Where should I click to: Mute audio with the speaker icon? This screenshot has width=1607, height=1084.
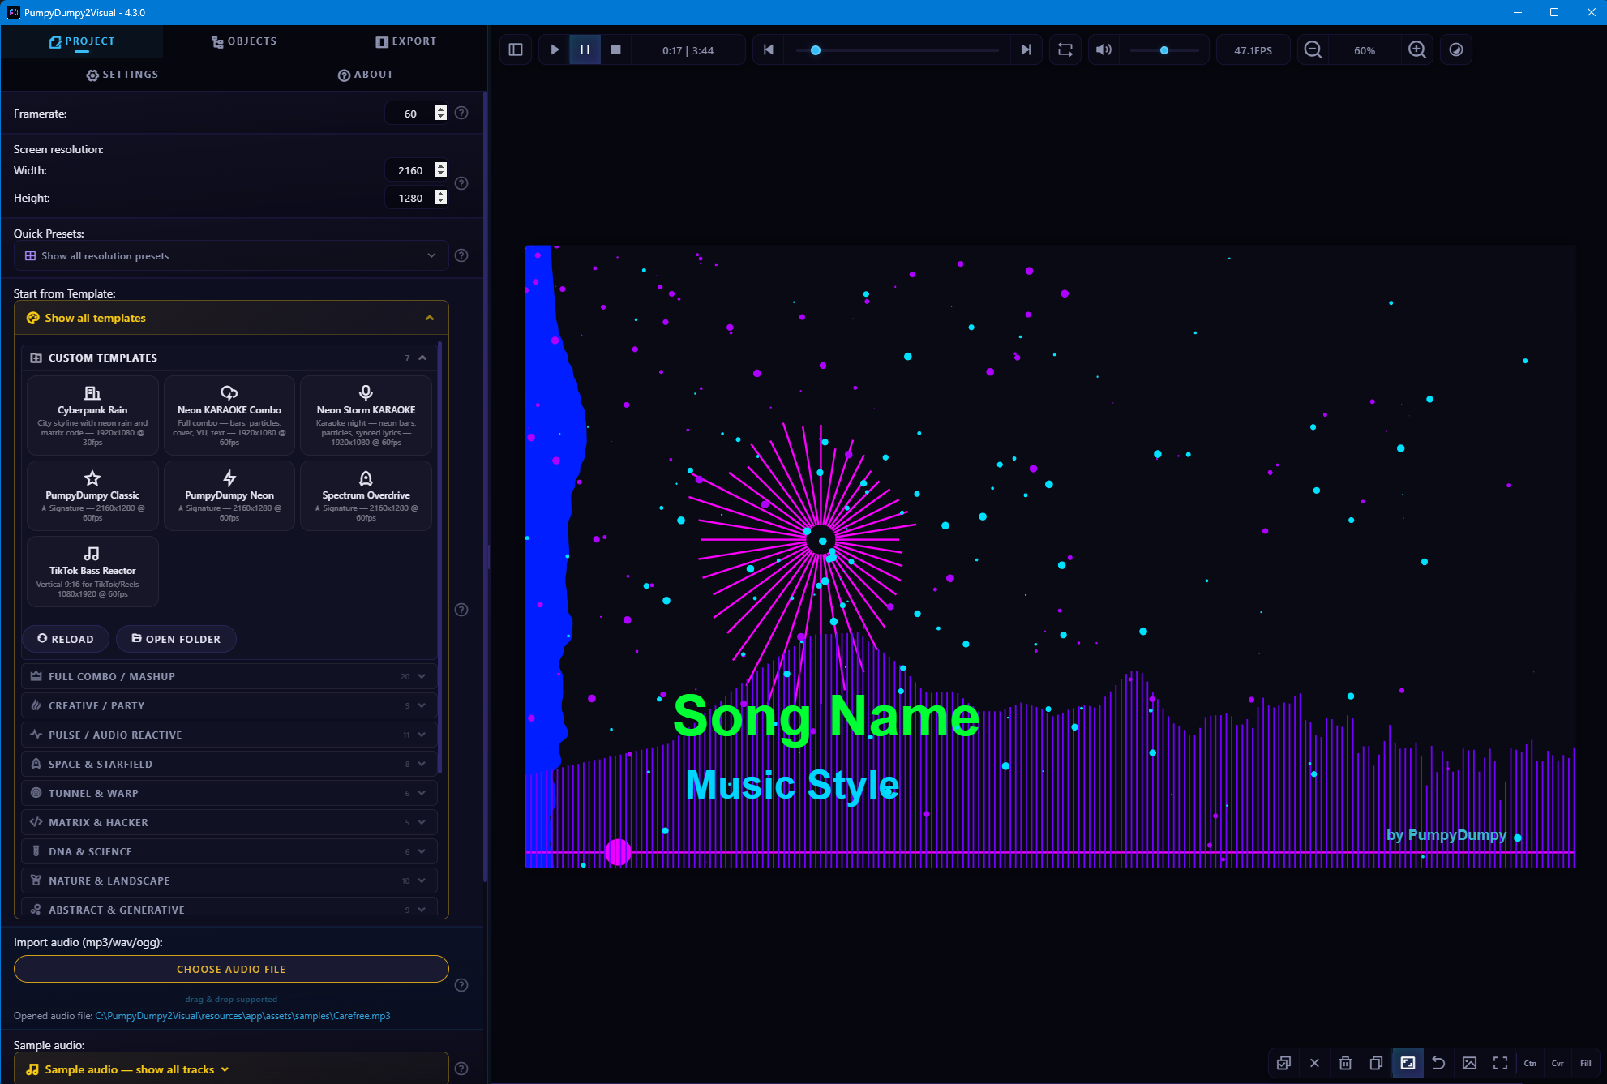tap(1103, 49)
